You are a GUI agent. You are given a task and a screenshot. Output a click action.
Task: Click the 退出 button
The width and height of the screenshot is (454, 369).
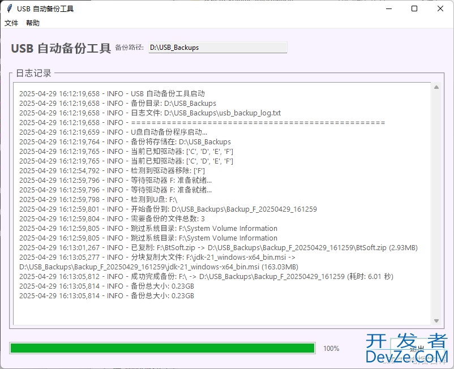(417, 349)
